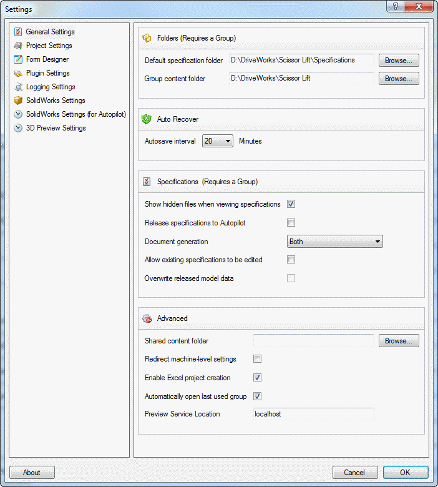Open the Autosave interval dropdown
Viewport: 438px width, 487px height.
[218, 141]
